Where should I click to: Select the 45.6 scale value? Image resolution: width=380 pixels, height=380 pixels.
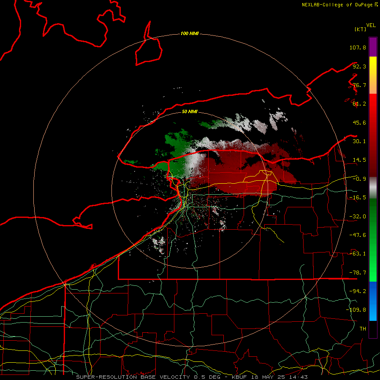tap(359, 122)
